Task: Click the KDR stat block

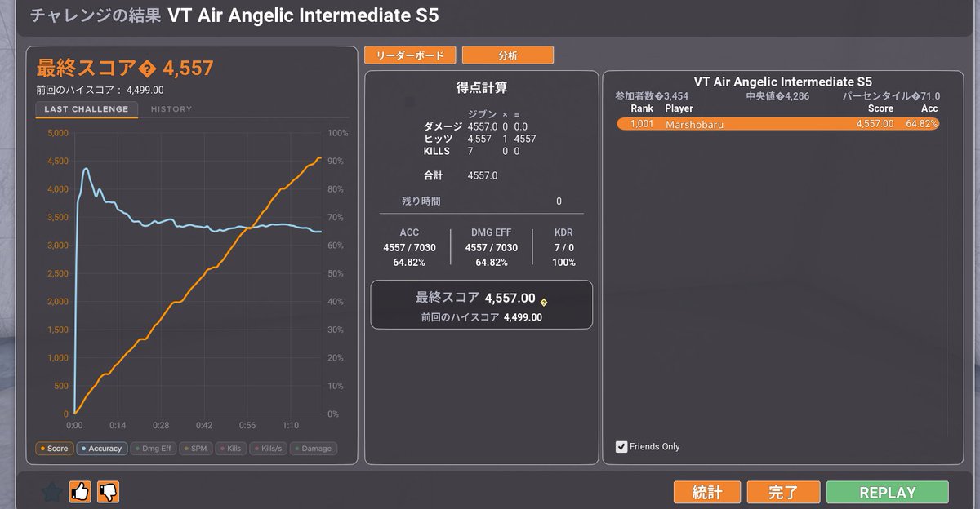Action: pyautogui.click(x=563, y=248)
